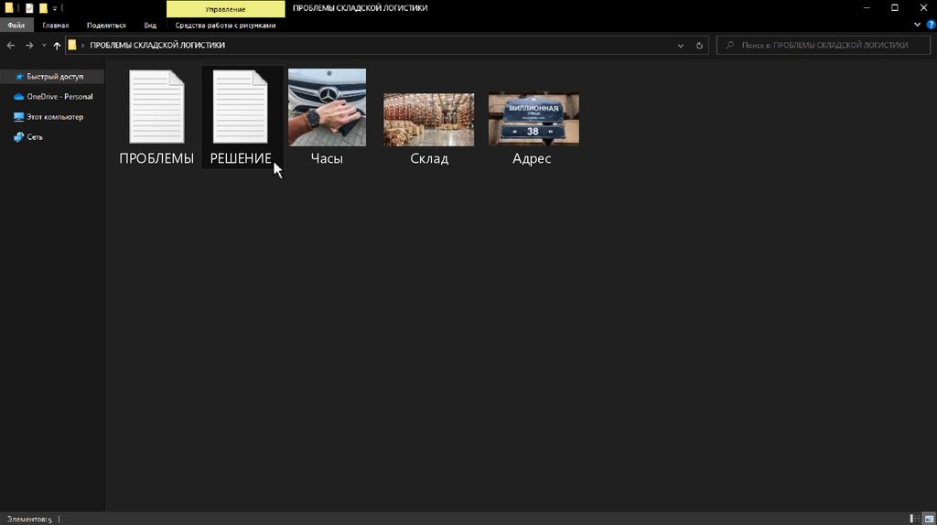
Task: Go to Быстрый доступ in the sidebar
Action: coord(54,77)
